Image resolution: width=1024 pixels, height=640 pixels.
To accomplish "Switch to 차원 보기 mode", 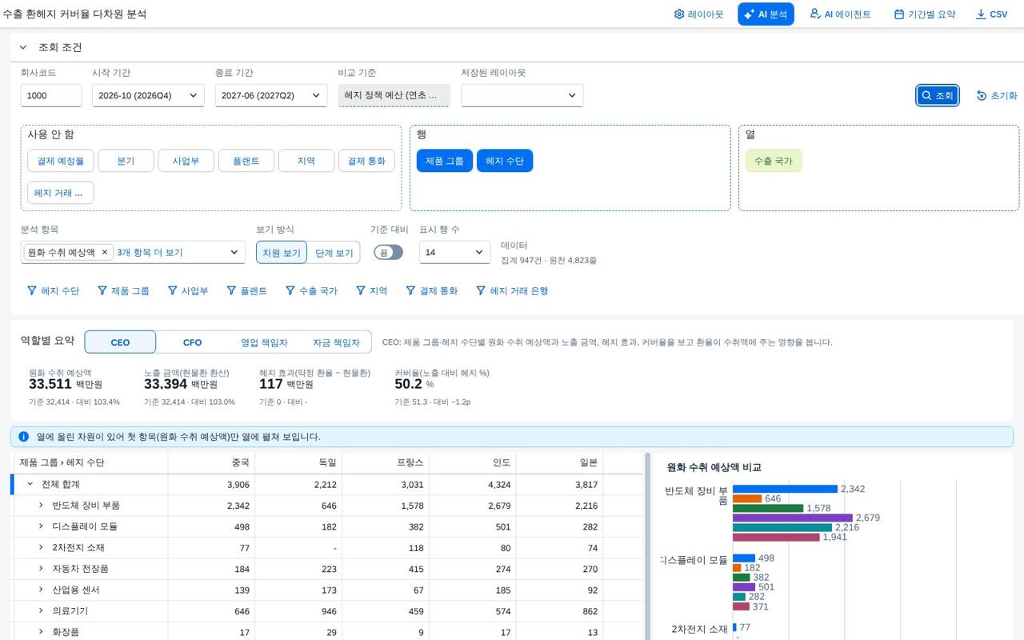I will 282,253.
